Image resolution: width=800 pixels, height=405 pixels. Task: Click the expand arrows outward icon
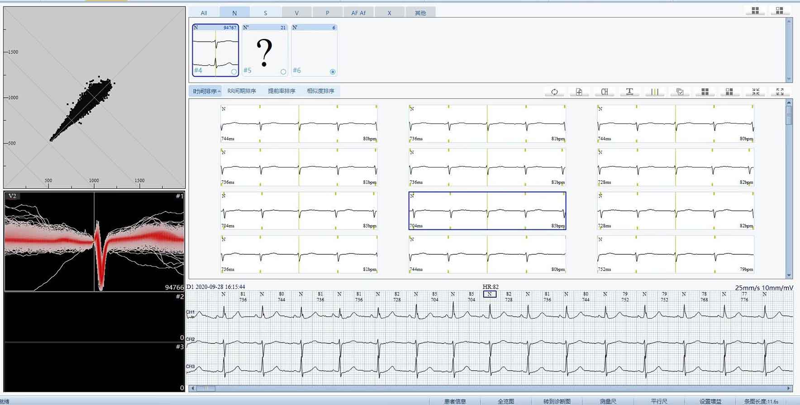[780, 91]
